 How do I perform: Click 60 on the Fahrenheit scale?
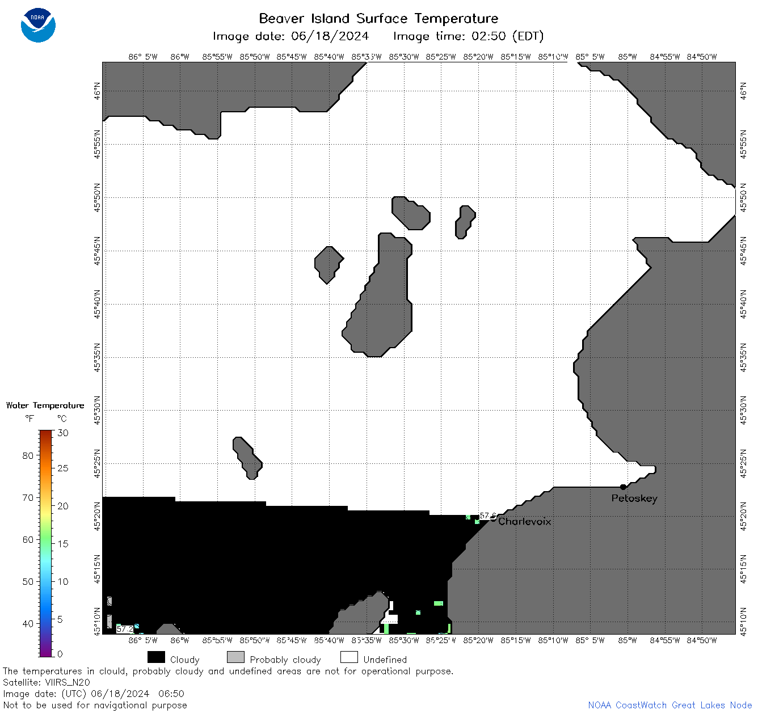click(x=28, y=539)
